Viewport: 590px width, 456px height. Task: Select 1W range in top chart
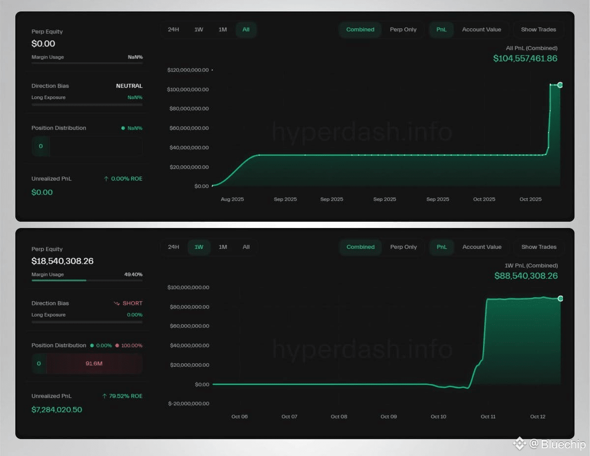pyautogui.click(x=199, y=29)
